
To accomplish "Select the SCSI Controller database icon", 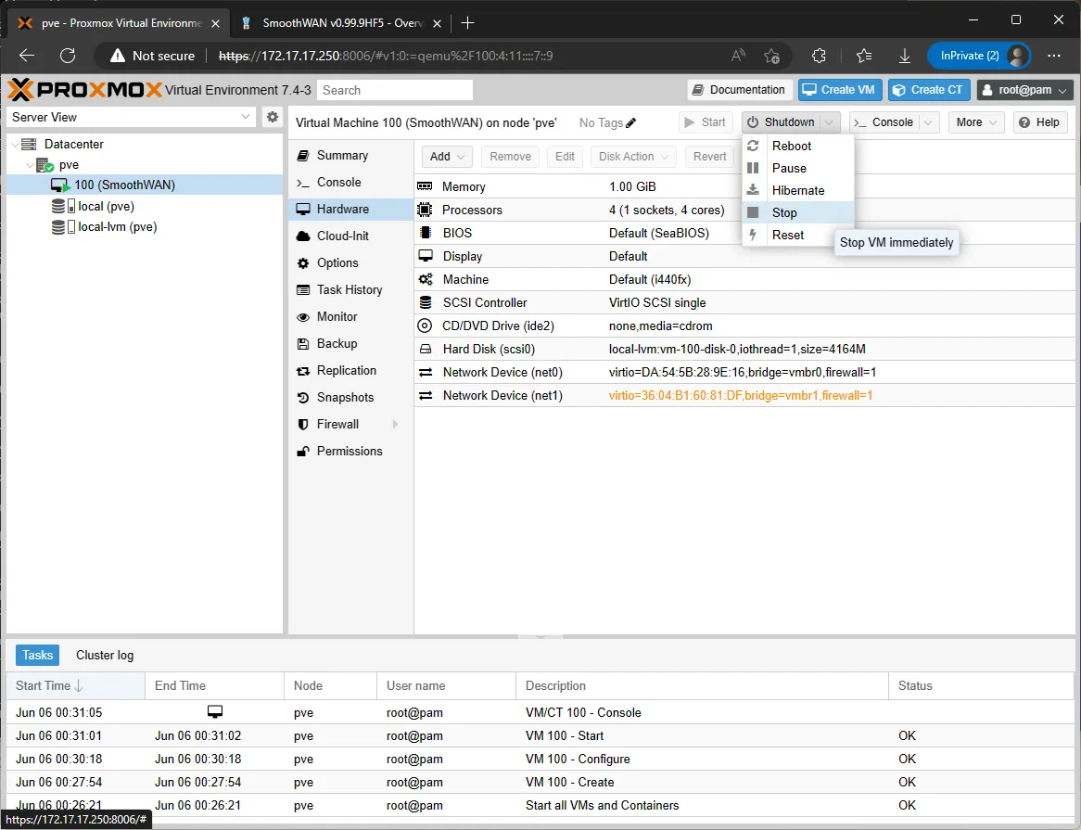I will point(426,302).
